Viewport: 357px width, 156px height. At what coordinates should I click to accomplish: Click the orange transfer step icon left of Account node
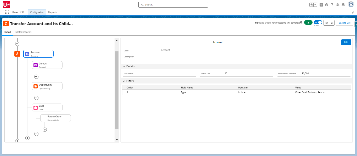pos(17,54)
